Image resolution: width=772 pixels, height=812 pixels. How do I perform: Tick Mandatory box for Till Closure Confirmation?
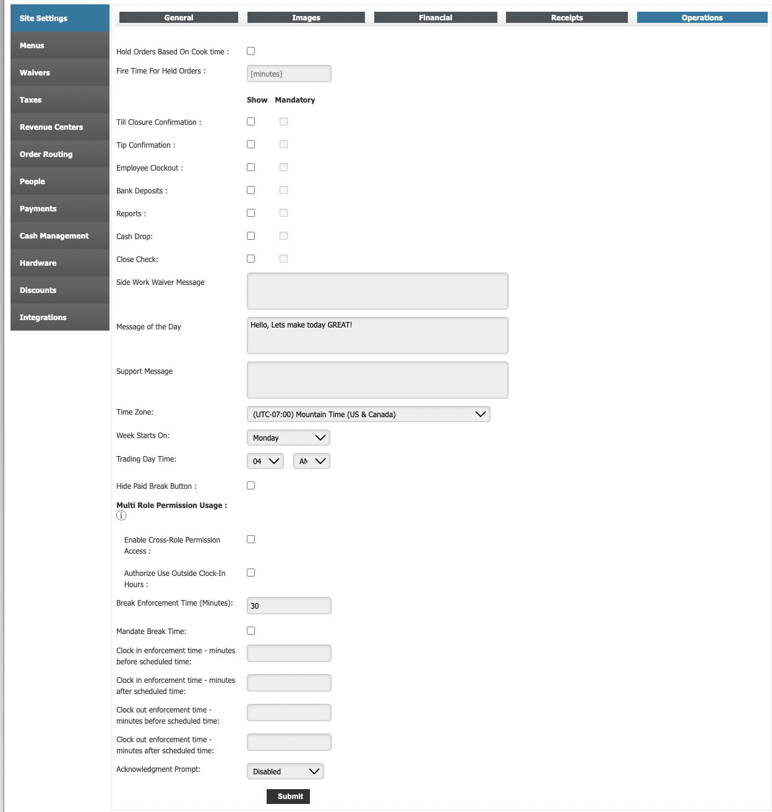[283, 122]
